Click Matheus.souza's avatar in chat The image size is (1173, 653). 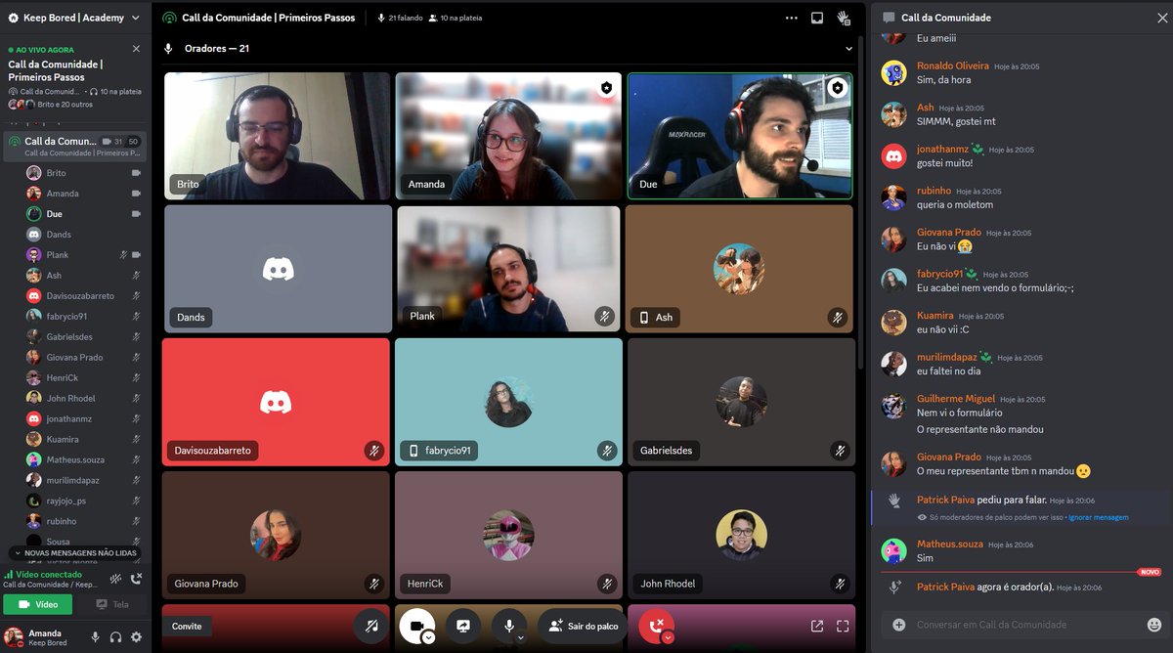[x=893, y=550]
